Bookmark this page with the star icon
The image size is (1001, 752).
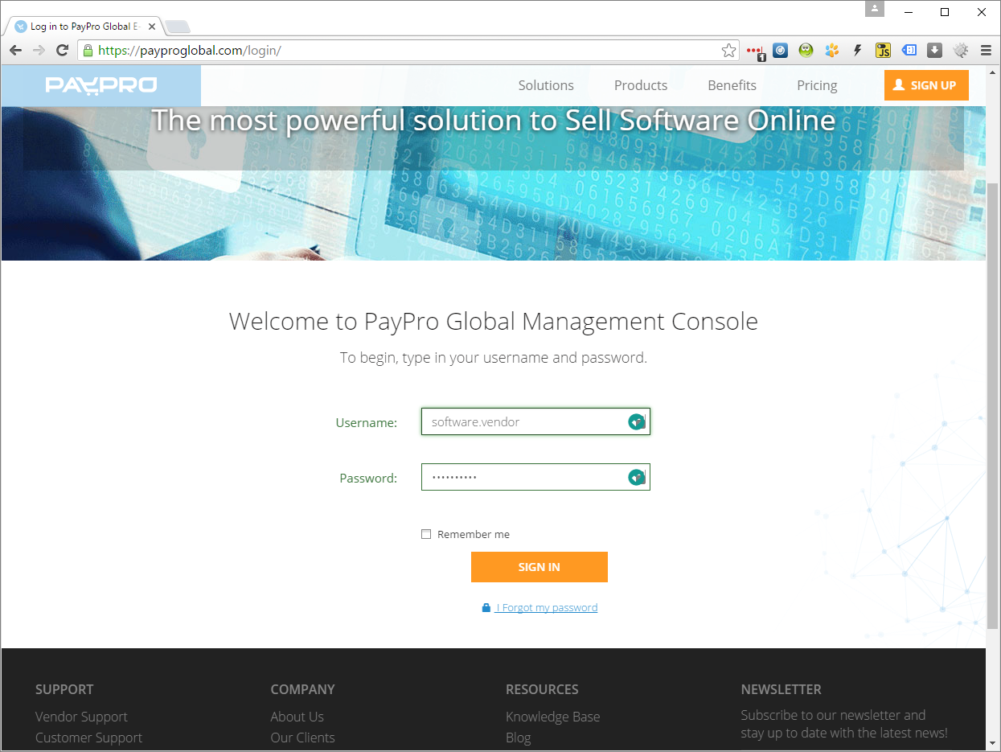pos(728,51)
